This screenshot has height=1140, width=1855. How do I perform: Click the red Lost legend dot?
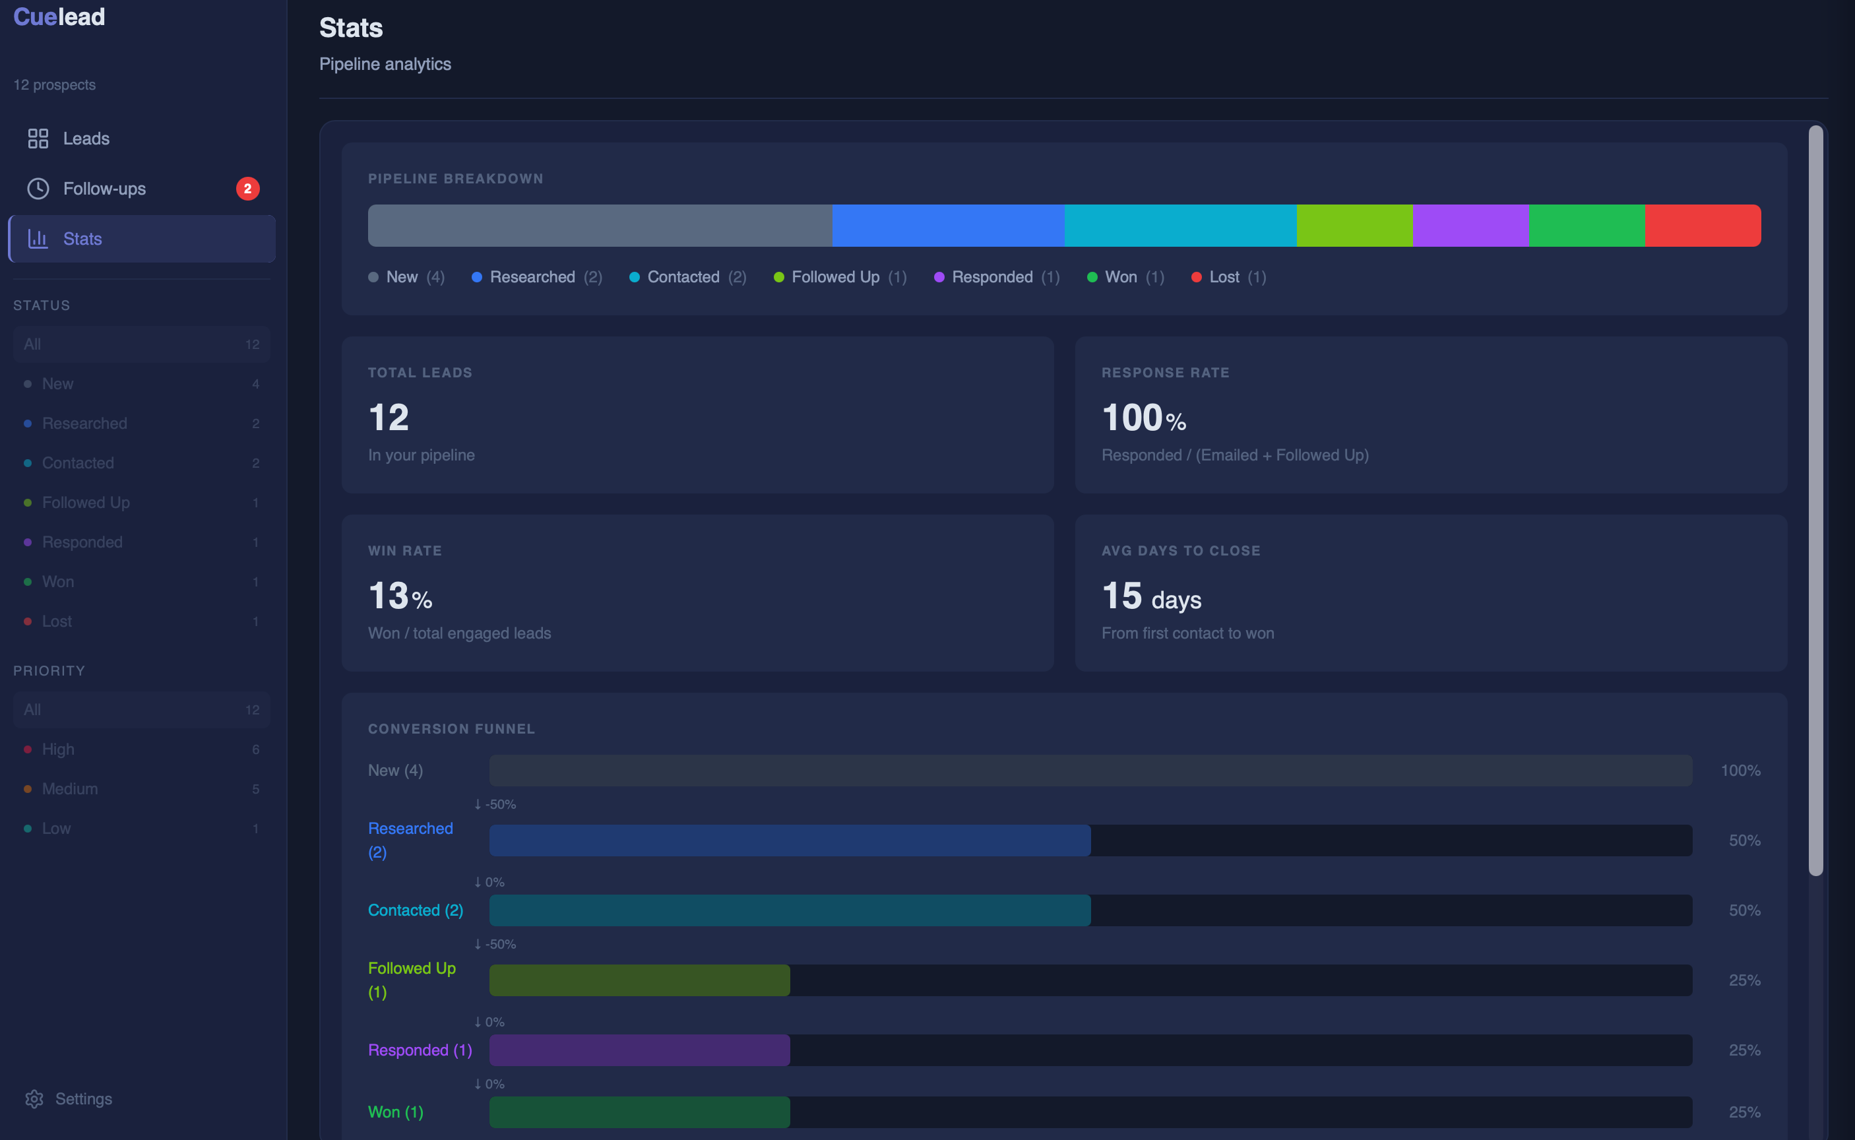1196,278
